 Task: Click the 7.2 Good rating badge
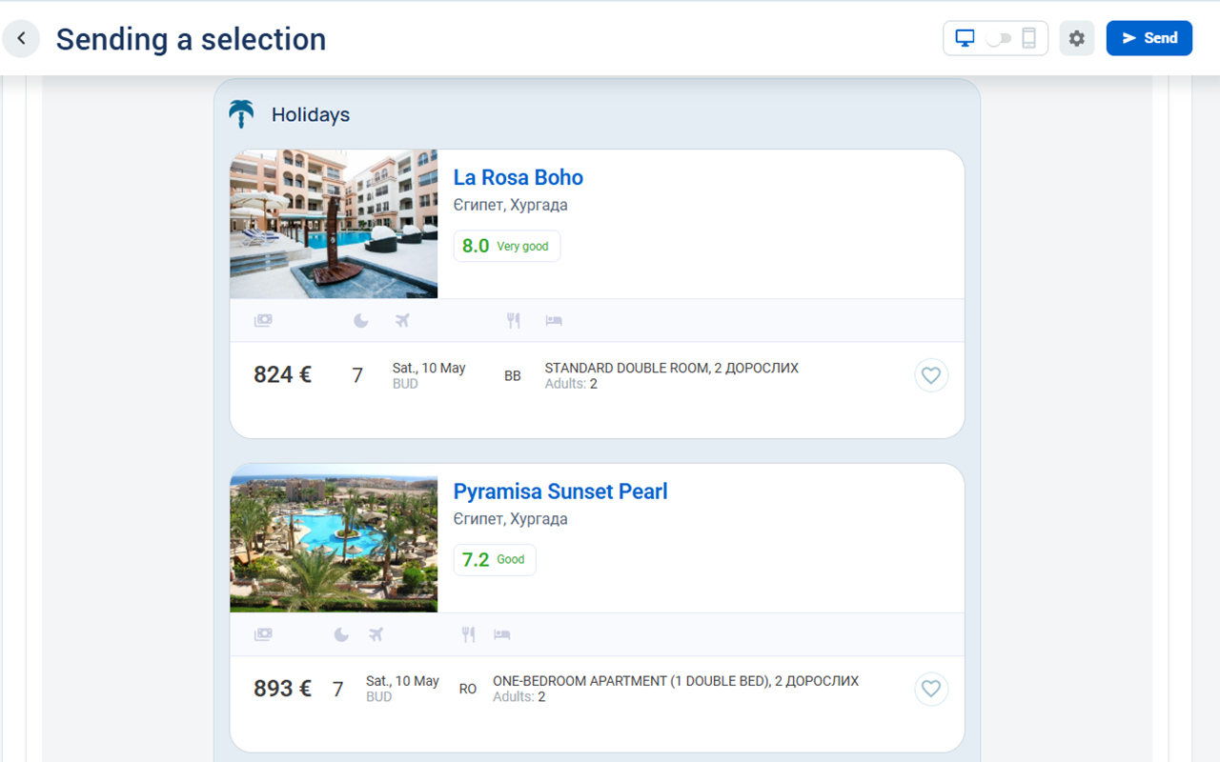494,560
